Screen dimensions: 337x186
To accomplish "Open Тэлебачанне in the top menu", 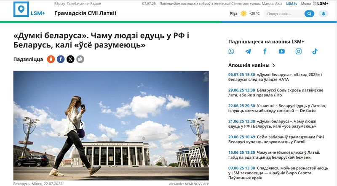I will [78, 3].
